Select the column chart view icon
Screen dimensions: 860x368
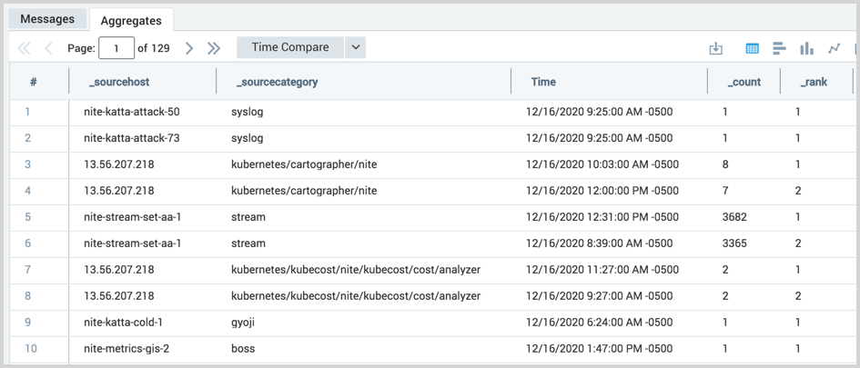(x=806, y=48)
